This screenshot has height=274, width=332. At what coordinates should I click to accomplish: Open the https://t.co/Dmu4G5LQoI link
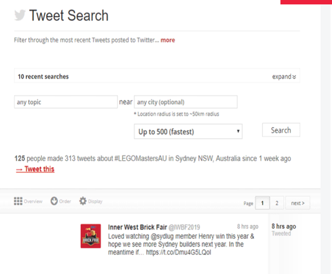click(179, 252)
